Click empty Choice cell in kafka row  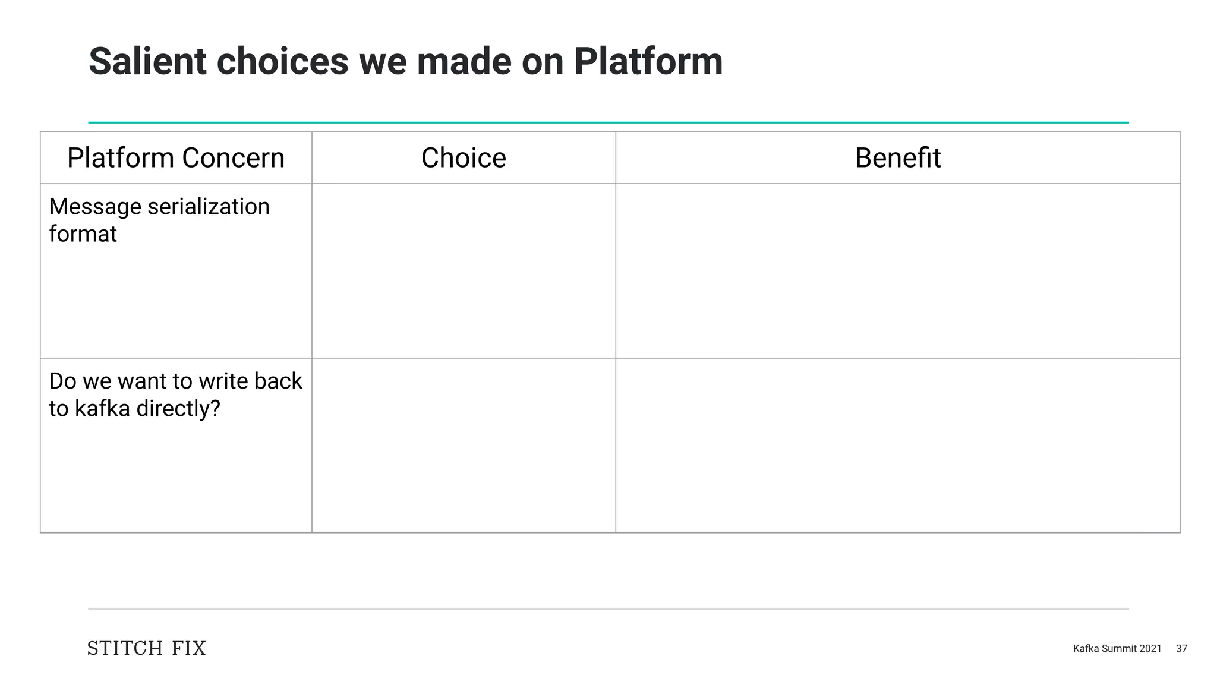pos(464,446)
